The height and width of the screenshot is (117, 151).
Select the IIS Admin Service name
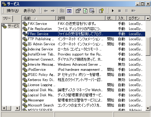tap(41, 44)
